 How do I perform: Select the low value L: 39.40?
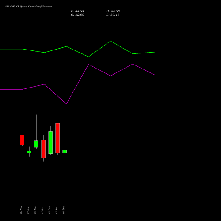(113, 15)
